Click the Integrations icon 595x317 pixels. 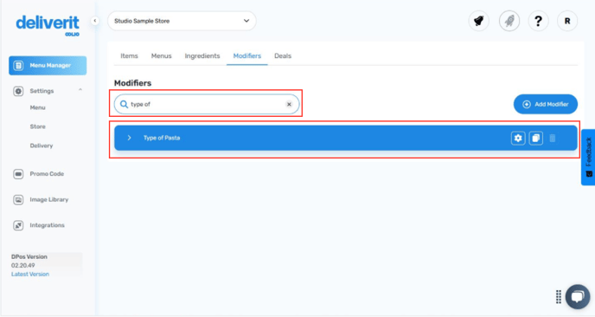tap(18, 225)
